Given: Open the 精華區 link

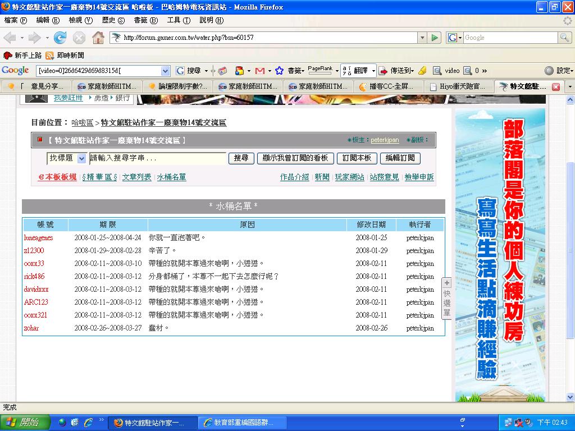Looking at the screenshot, I should pyautogui.click(x=99, y=177).
